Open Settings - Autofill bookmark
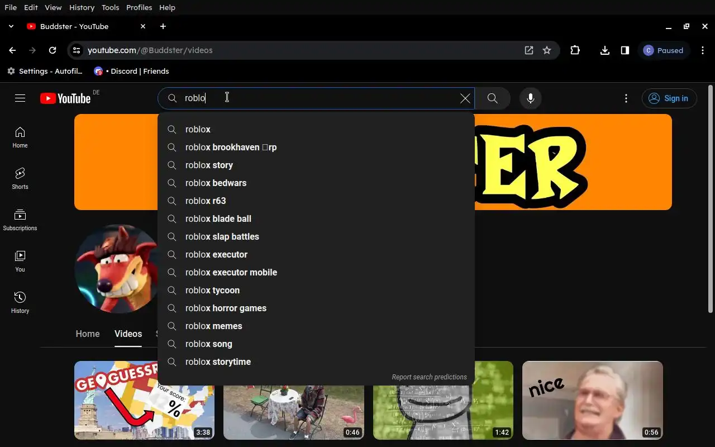 pyautogui.click(x=45, y=71)
